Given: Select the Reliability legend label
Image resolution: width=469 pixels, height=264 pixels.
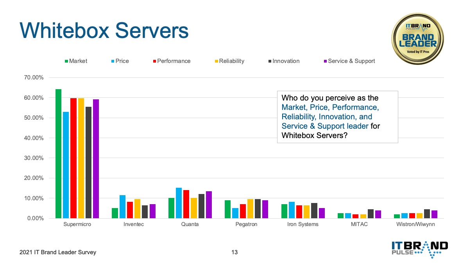Looking at the screenshot, I should [232, 61].
